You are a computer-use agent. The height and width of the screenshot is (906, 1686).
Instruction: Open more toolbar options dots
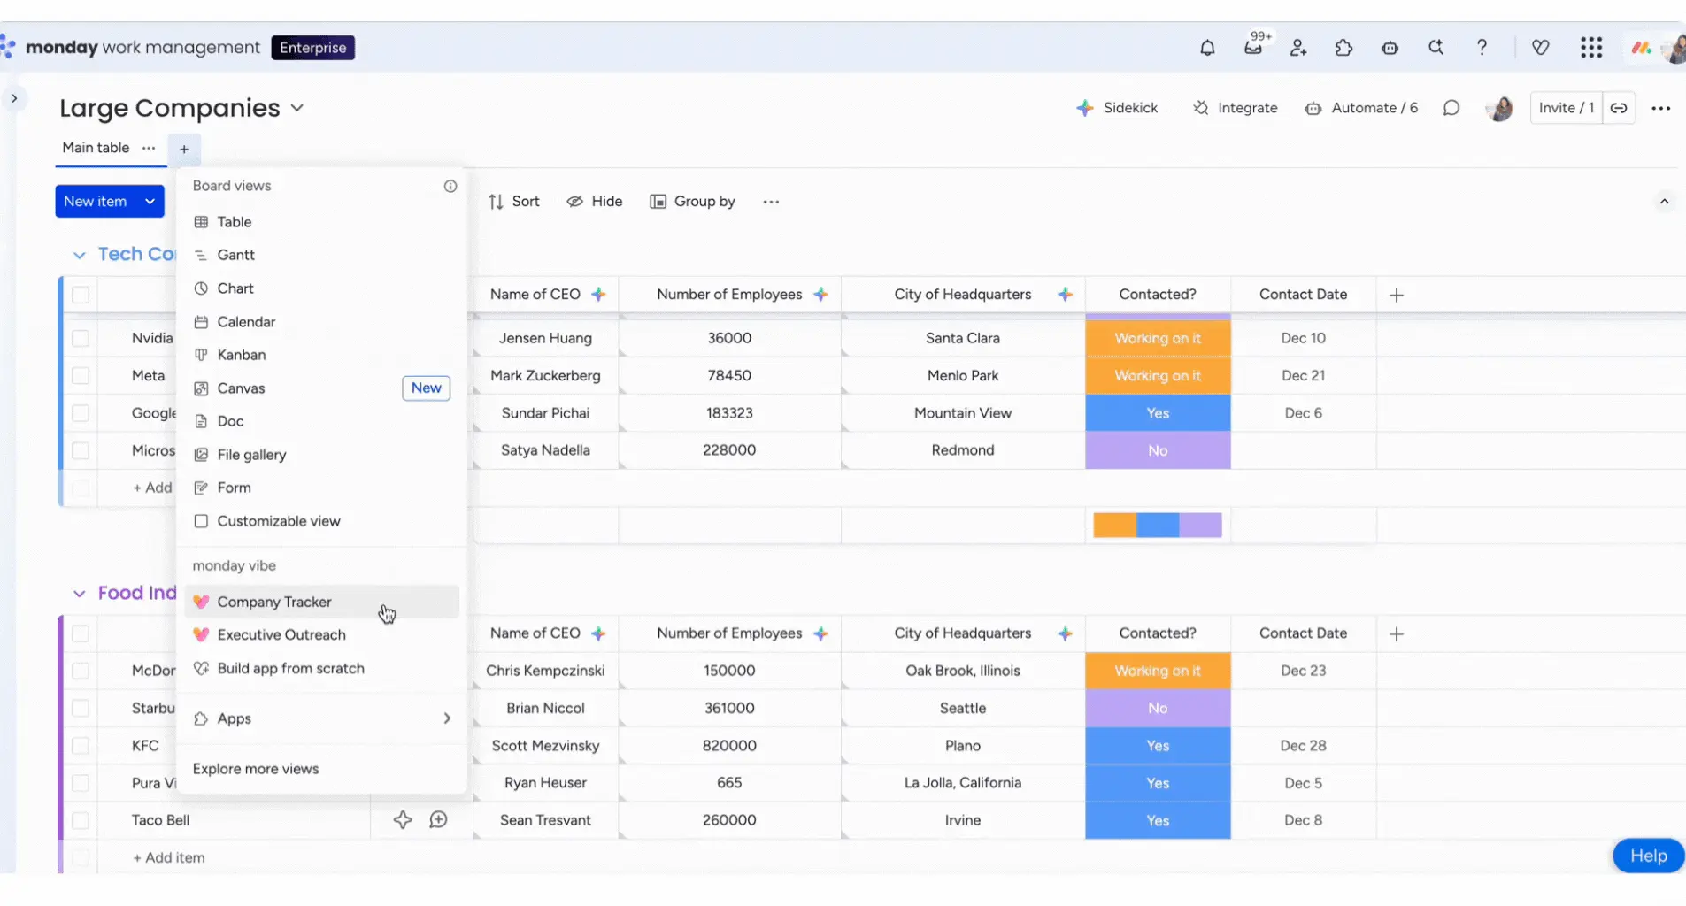click(771, 202)
